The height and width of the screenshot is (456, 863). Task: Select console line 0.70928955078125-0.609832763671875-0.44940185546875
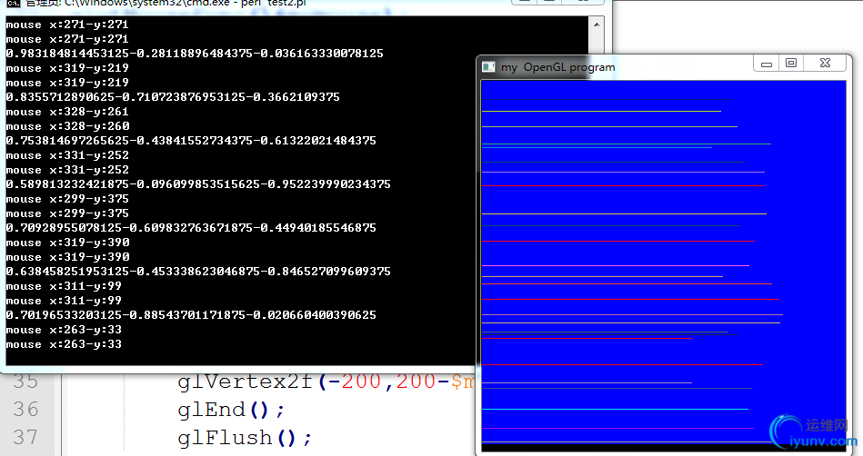[x=191, y=227]
